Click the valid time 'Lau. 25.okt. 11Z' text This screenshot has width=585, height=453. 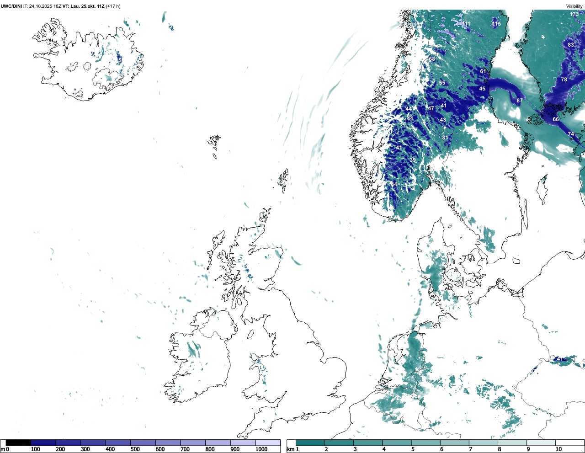[87, 6]
